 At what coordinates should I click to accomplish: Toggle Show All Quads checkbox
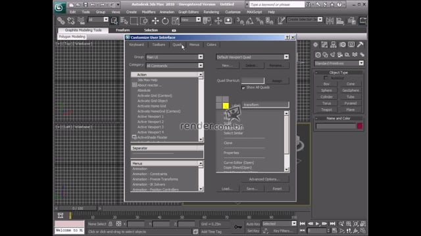coord(243,87)
